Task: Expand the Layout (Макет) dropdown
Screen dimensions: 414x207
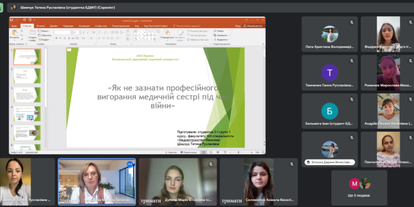Action: click(44, 31)
